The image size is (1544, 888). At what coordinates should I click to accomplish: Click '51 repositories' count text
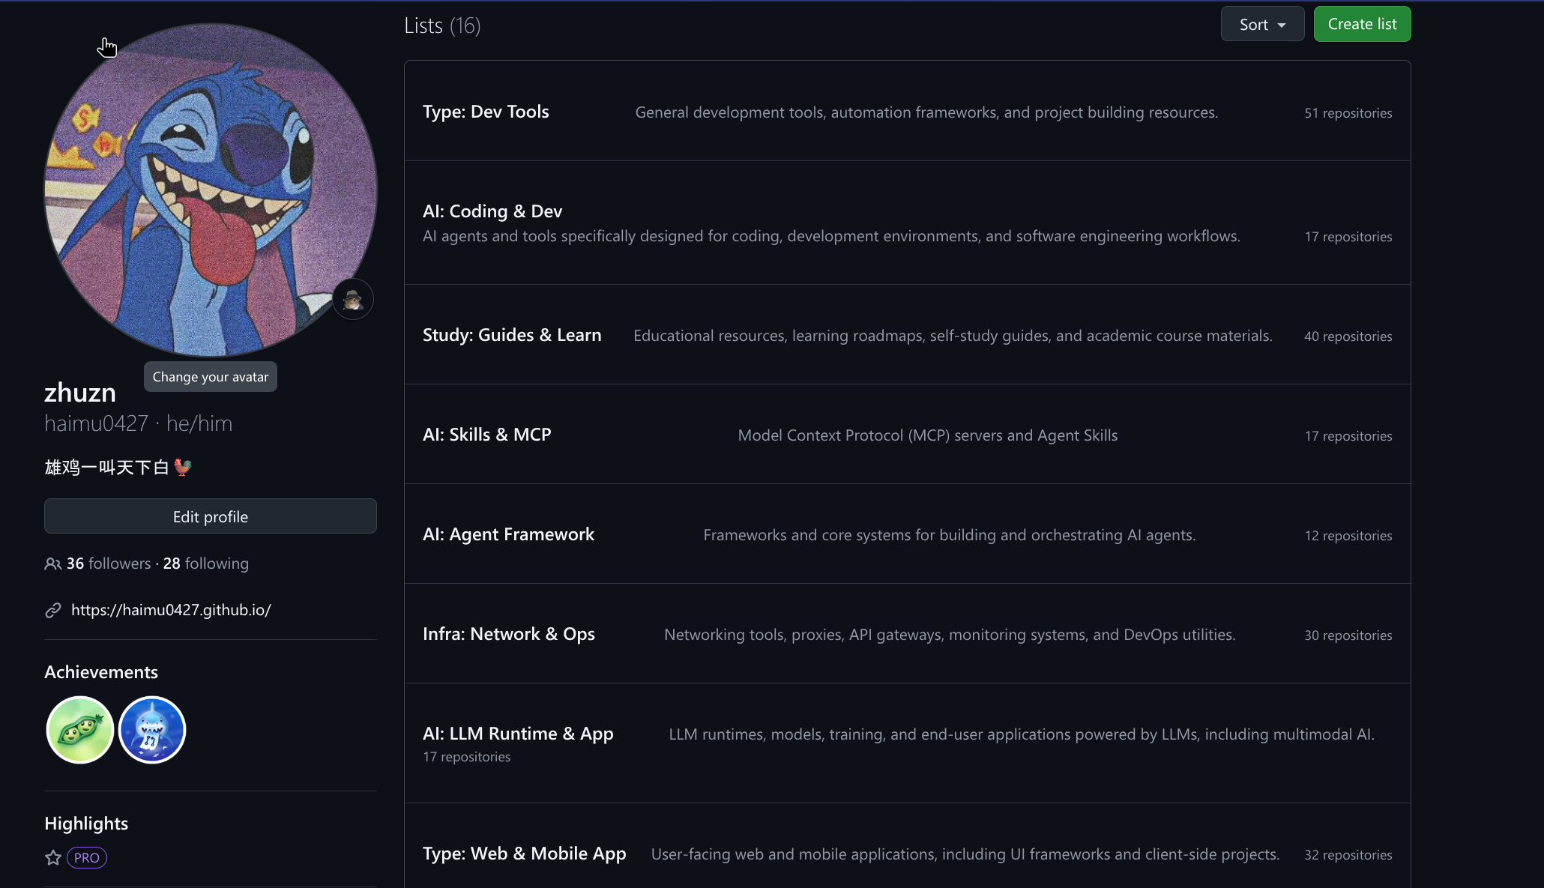1348,113
